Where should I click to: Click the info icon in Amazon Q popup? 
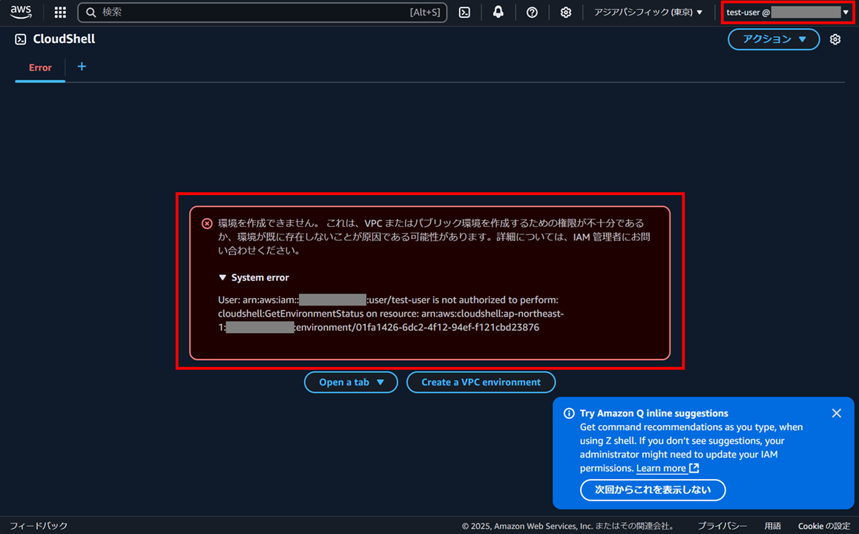click(569, 413)
